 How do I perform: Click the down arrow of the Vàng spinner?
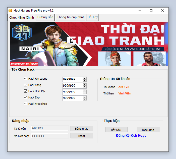pyautogui.click(x=85, y=87)
